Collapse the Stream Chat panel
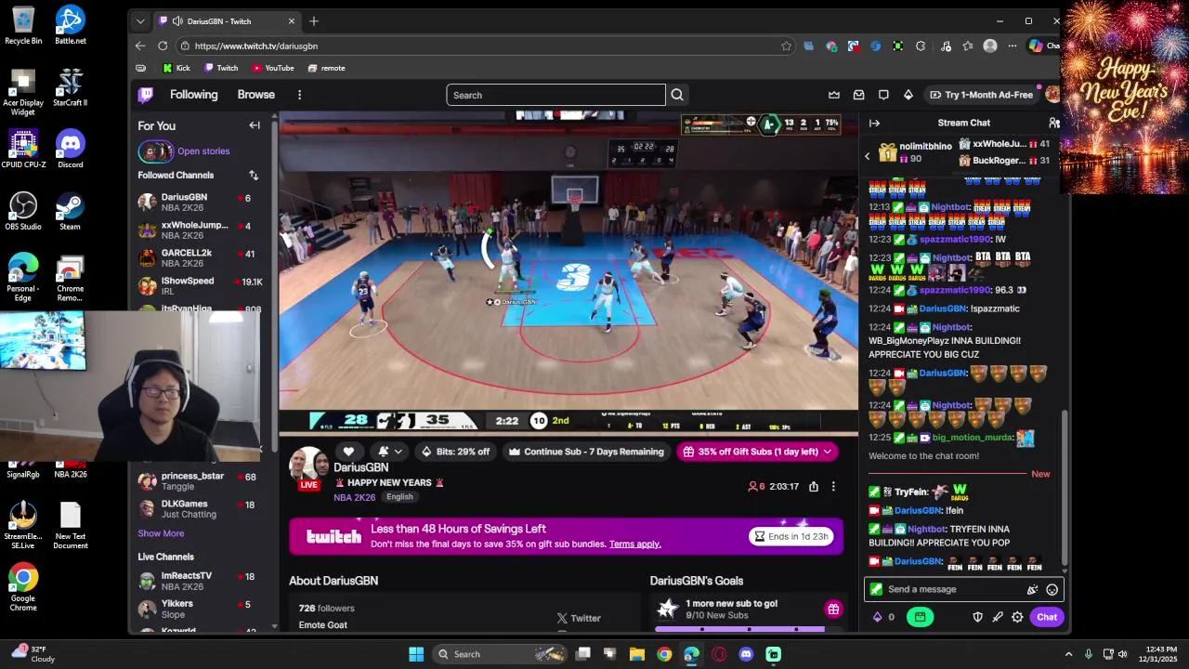The width and height of the screenshot is (1189, 669). (874, 123)
